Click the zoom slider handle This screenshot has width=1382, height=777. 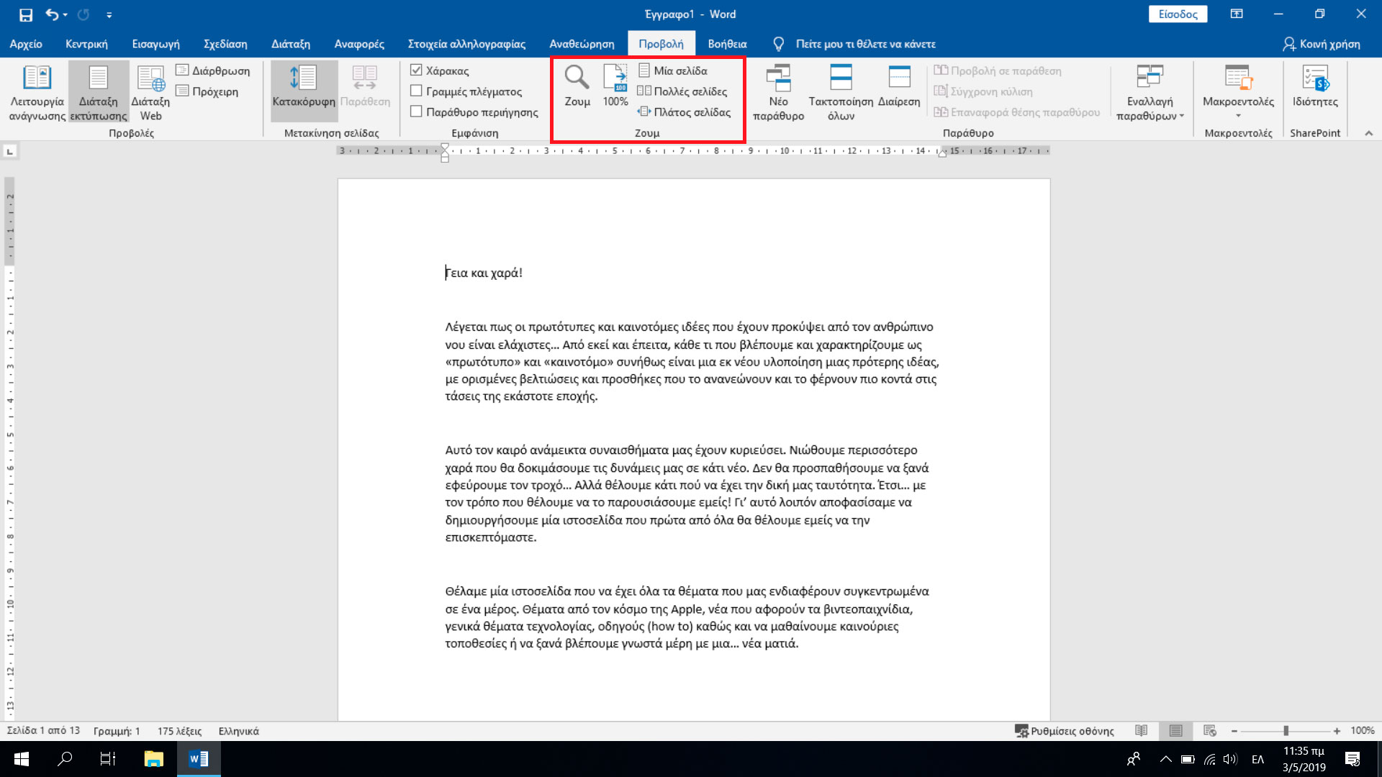(x=1286, y=731)
